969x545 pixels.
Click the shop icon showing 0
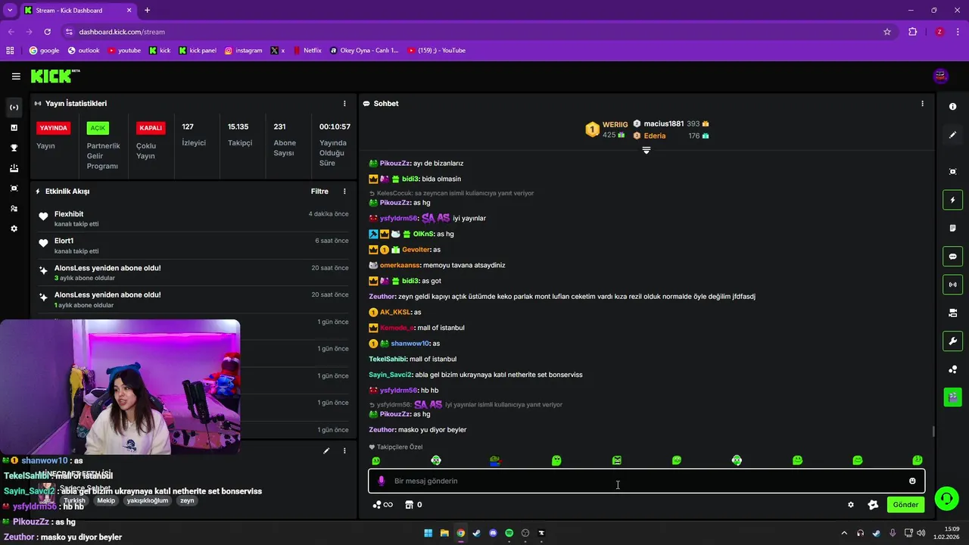[x=413, y=505]
